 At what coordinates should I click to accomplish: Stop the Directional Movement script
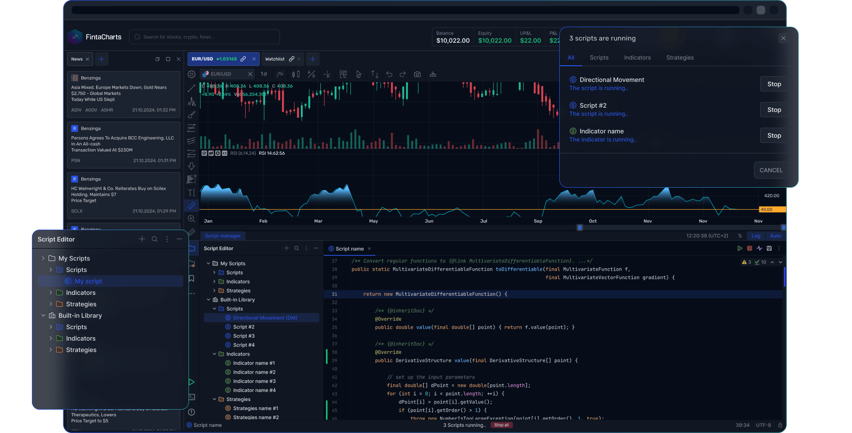point(774,84)
